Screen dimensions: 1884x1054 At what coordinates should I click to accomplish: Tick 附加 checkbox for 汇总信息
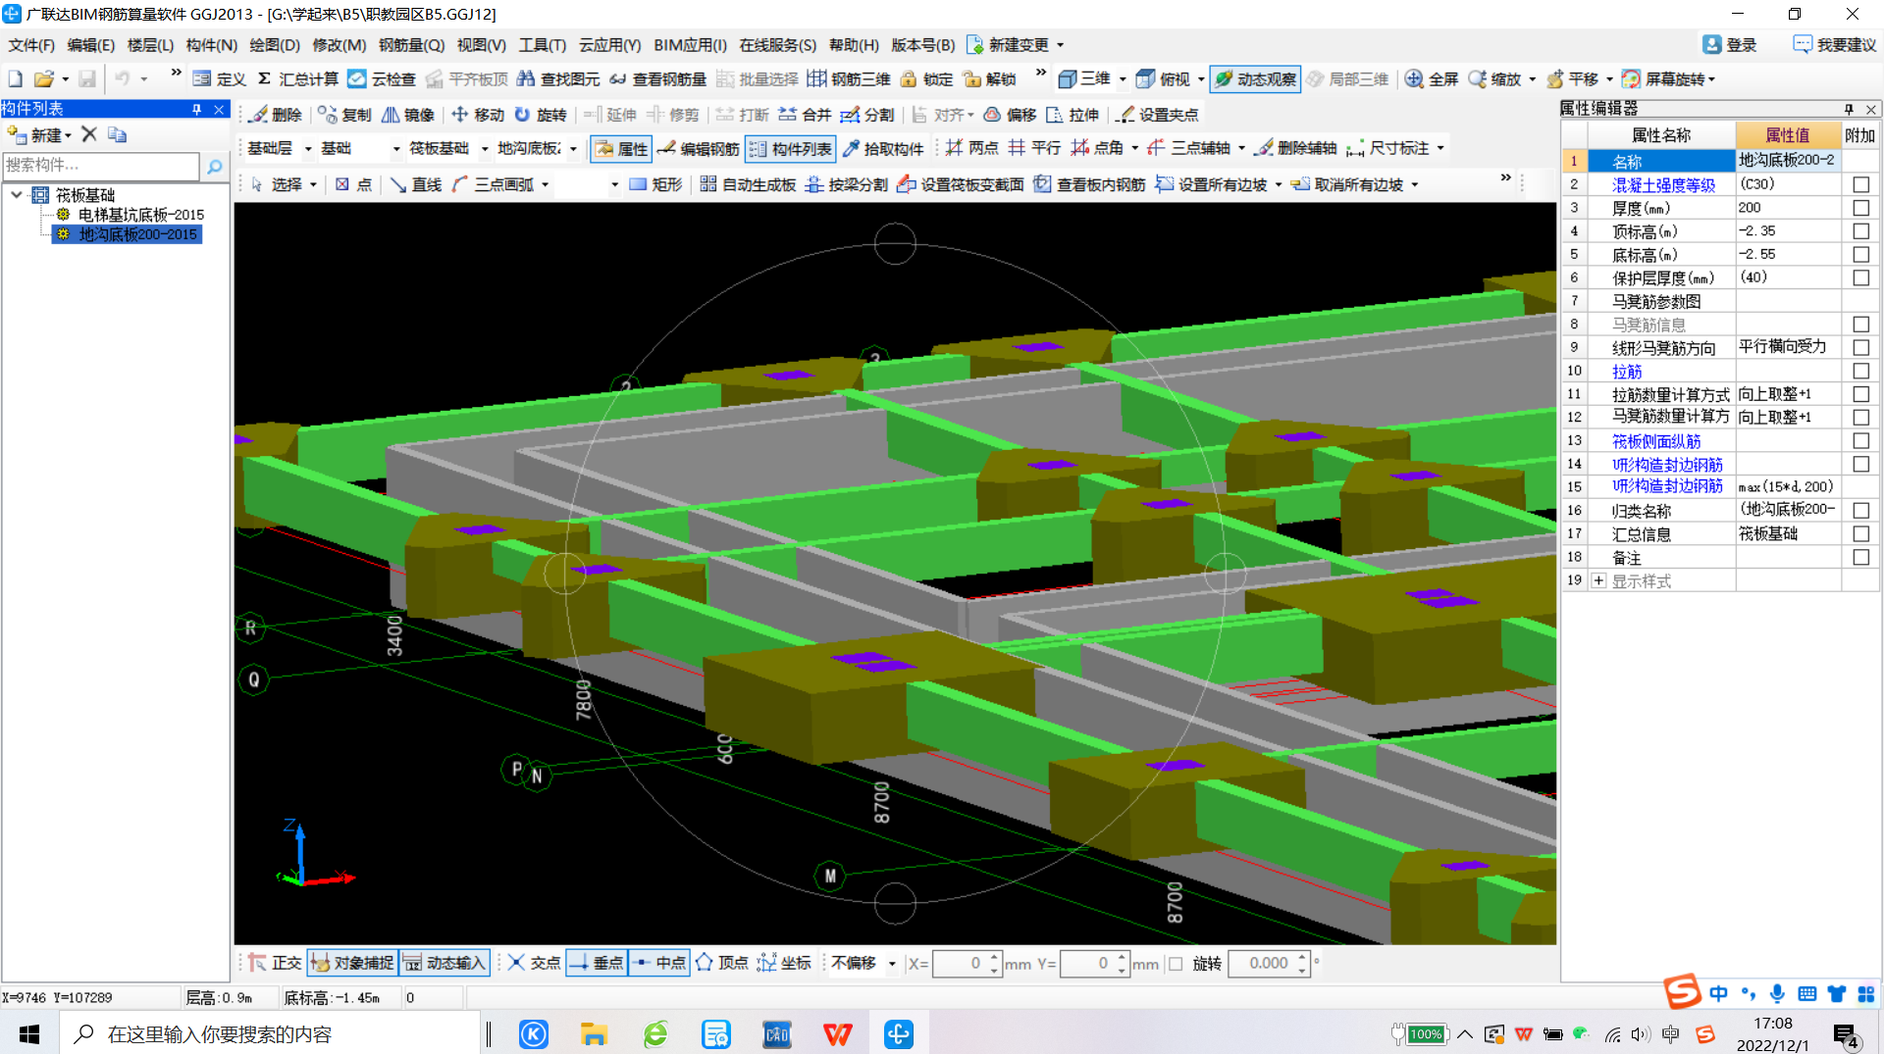pos(1860,533)
